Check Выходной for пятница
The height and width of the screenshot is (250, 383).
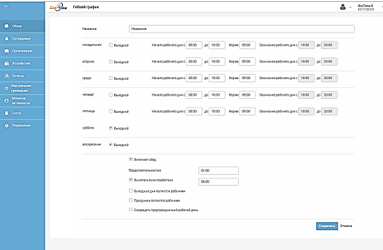coord(110,112)
